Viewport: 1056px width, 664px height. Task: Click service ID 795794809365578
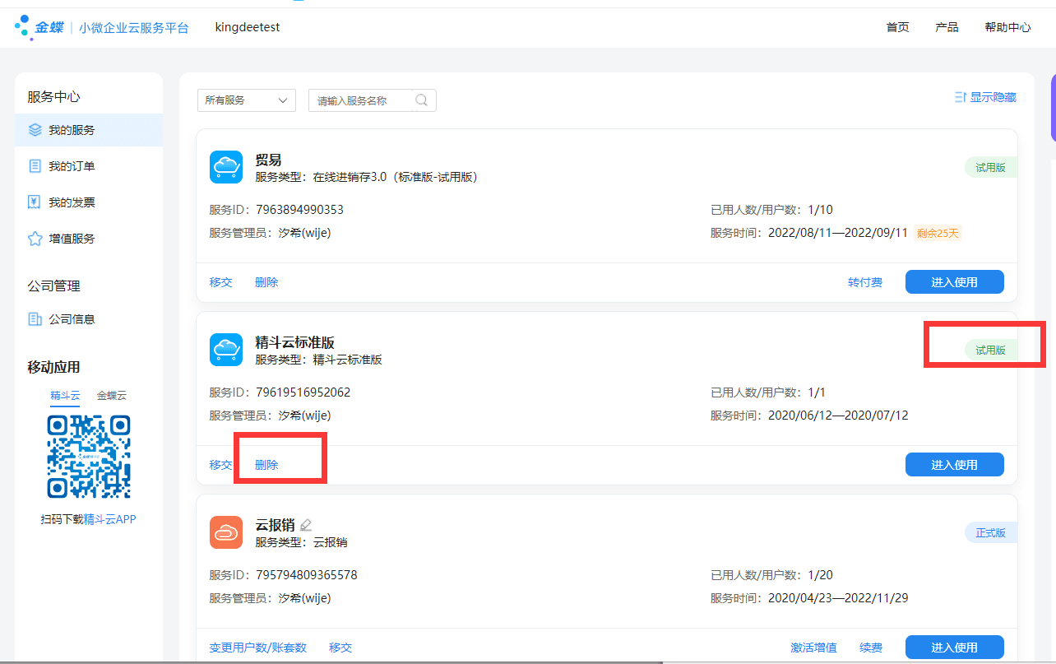point(306,575)
